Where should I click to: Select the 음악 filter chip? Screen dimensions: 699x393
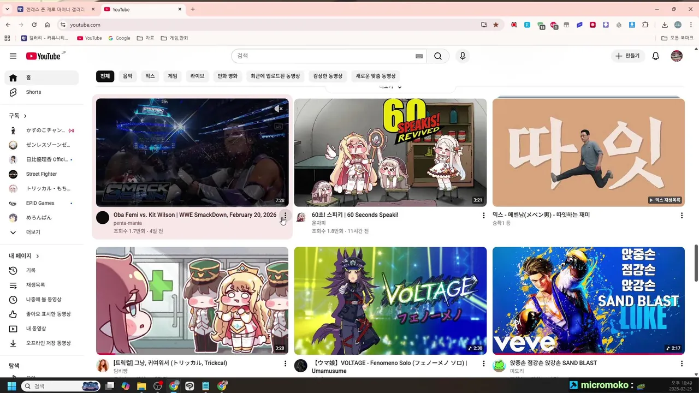[x=127, y=76]
